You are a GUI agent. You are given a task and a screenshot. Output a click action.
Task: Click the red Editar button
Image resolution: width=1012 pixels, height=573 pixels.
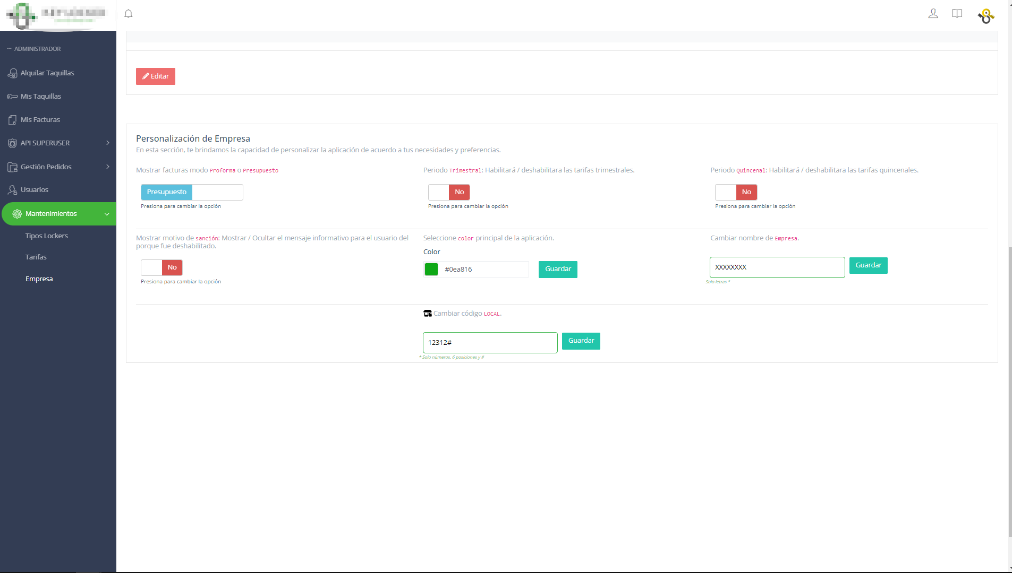click(156, 76)
